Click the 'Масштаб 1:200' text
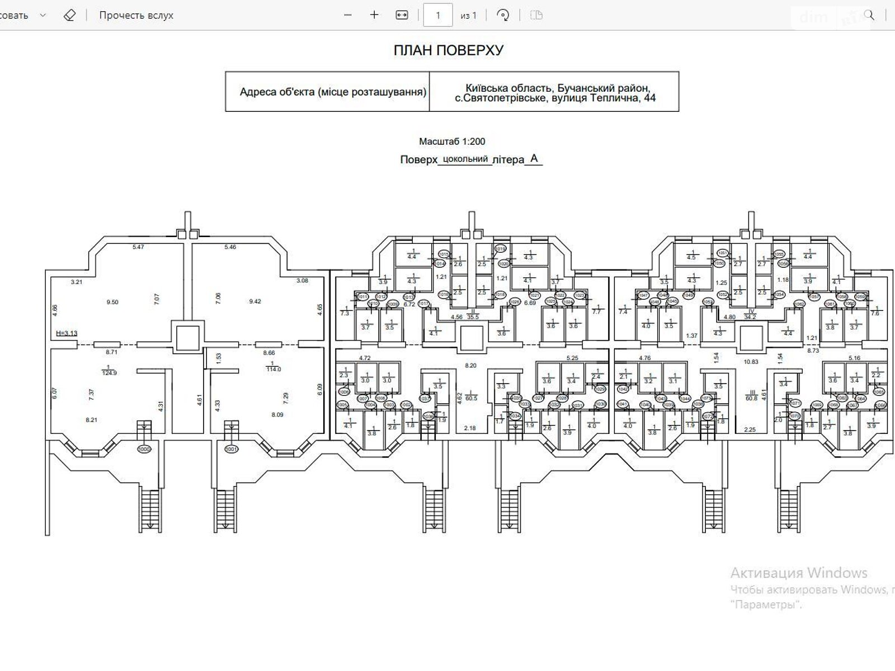The width and height of the screenshot is (895, 671). (452, 141)
